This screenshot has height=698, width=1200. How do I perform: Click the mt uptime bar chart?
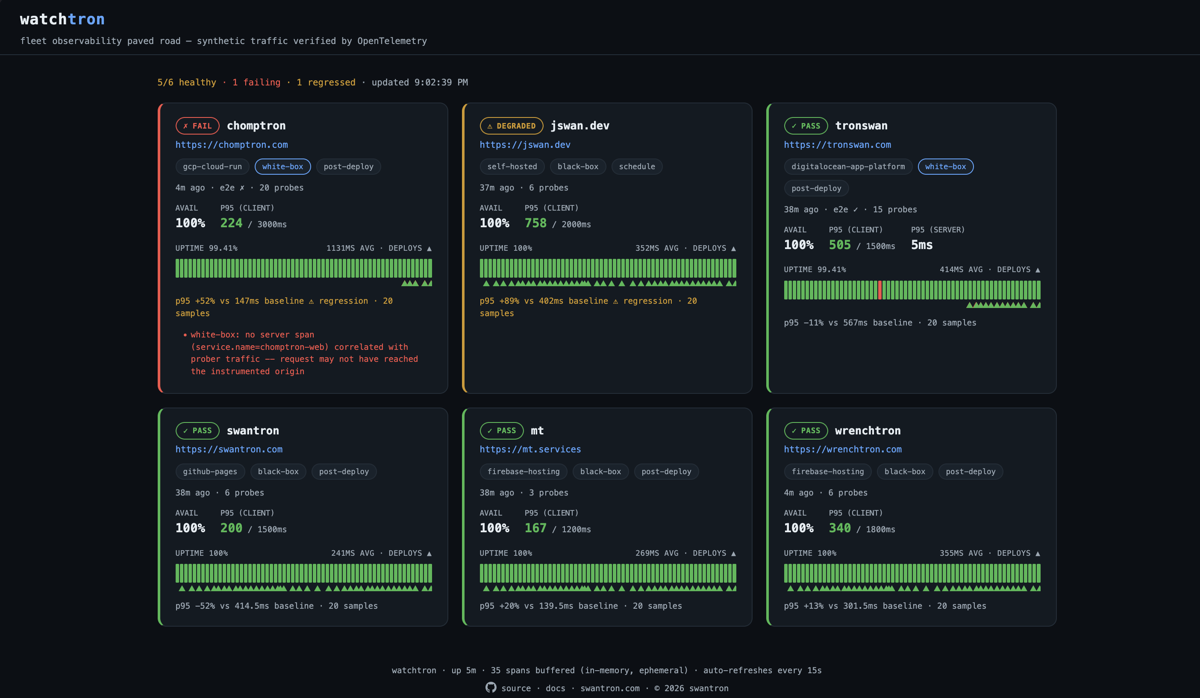coord(608,573)
